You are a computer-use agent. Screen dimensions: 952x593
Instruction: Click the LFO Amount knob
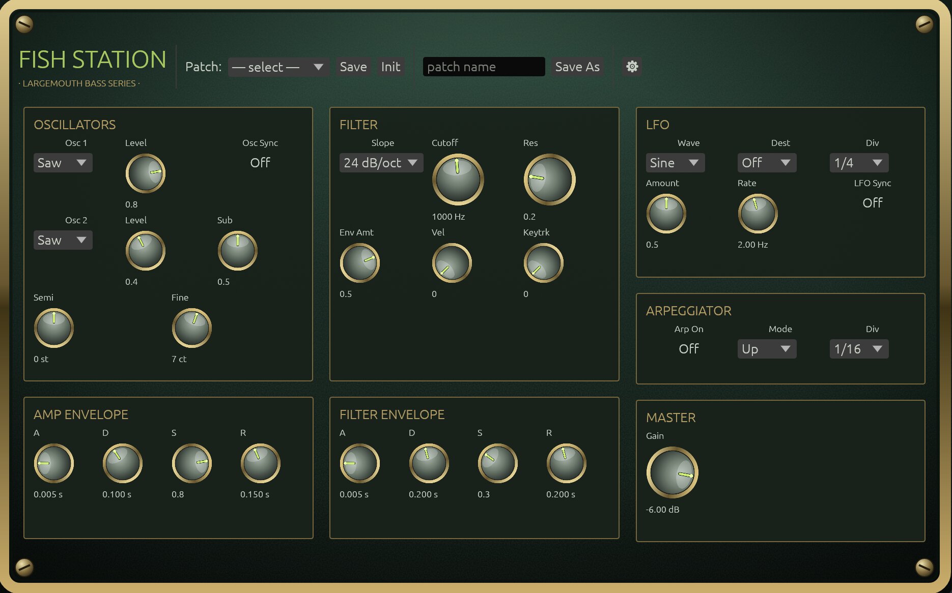pos(666,214)
